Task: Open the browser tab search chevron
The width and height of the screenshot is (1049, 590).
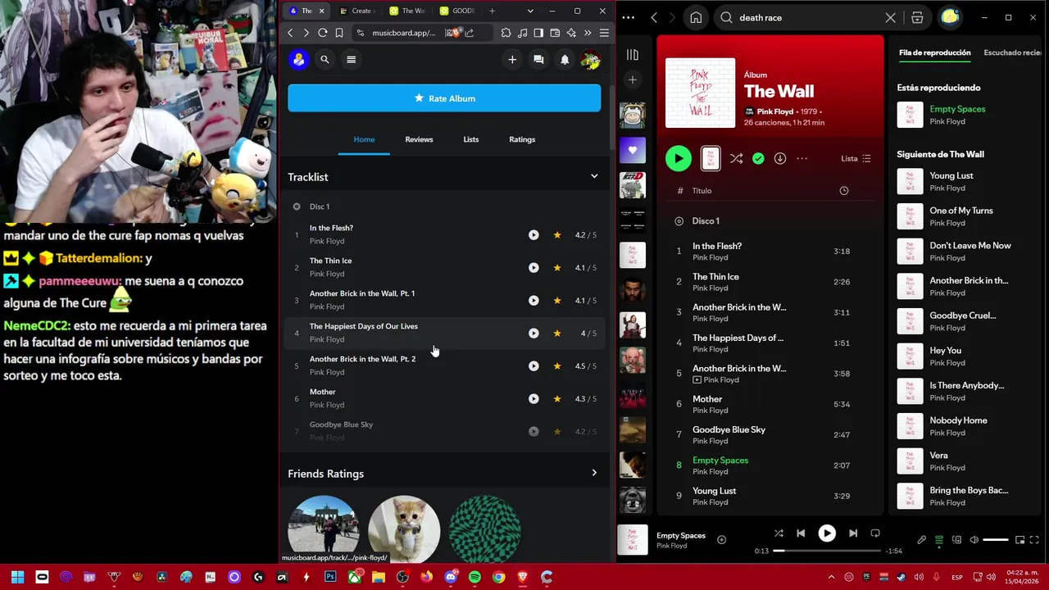Action: point(530,11)
